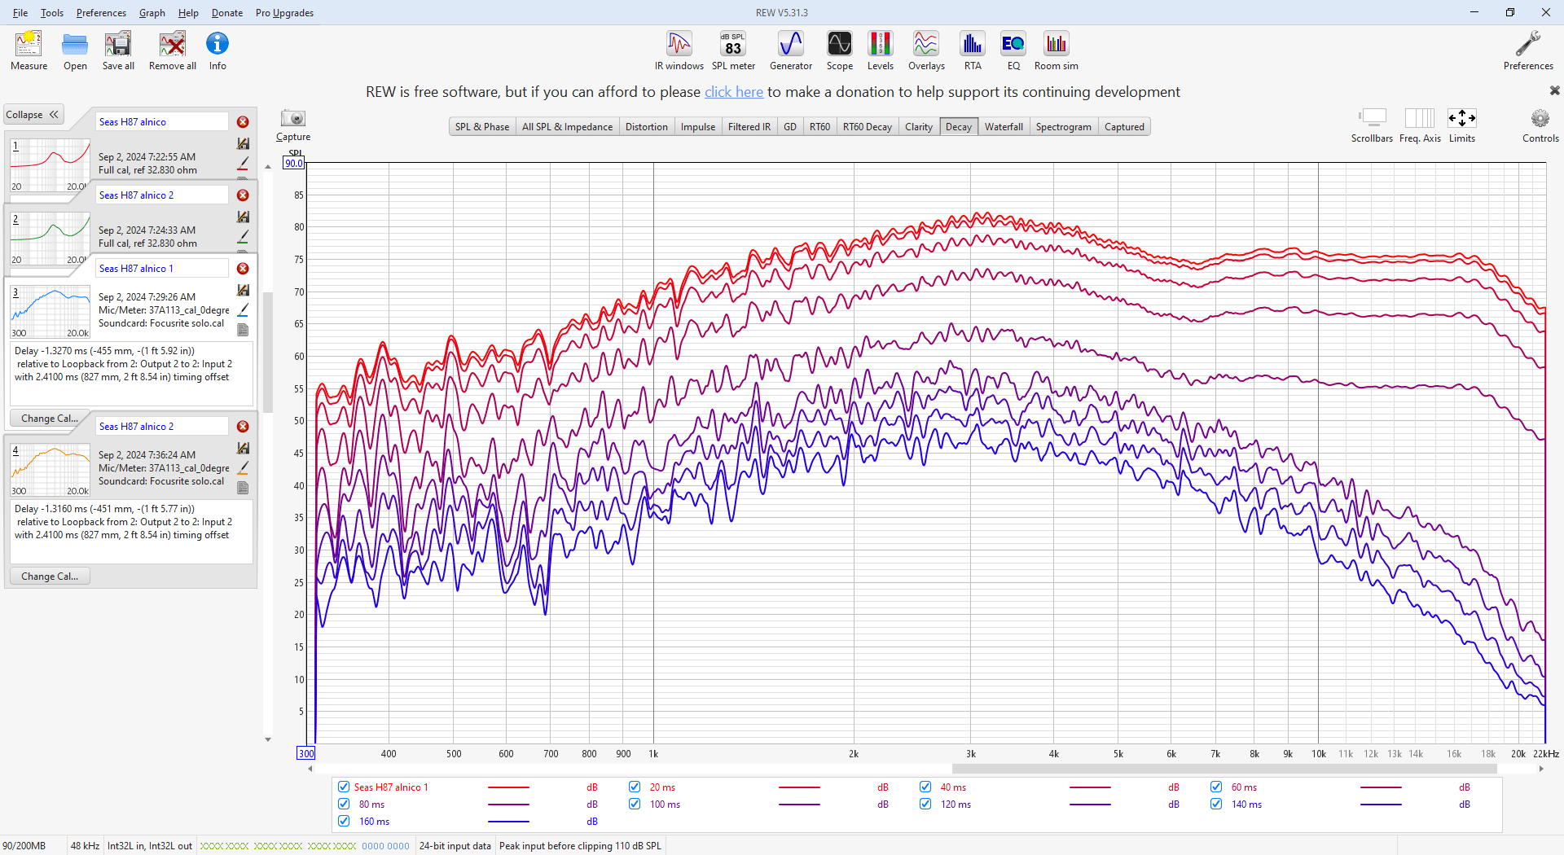Save measurement 4 Seas H87 alnico 2
The width and height of the screenshot is (1564, 855).
(x=243, y=448)
